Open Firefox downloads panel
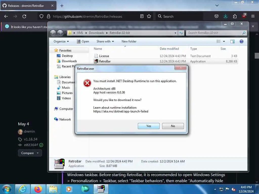This screenshot has width=259, height=194. coord(225,16)
